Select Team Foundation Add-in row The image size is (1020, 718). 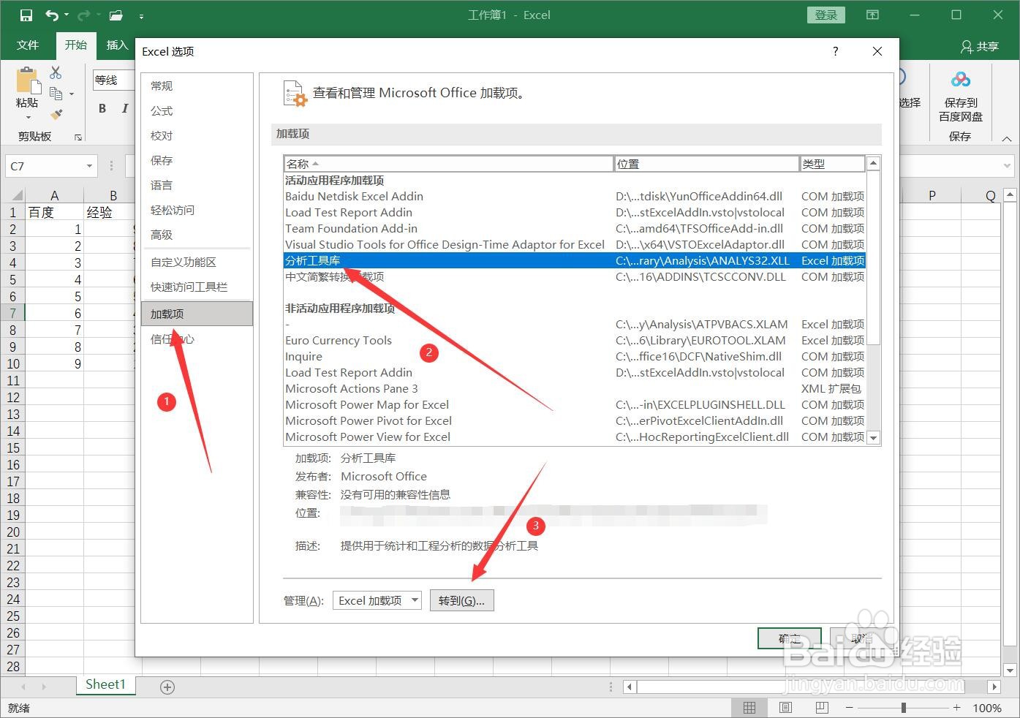click(575, 228)
